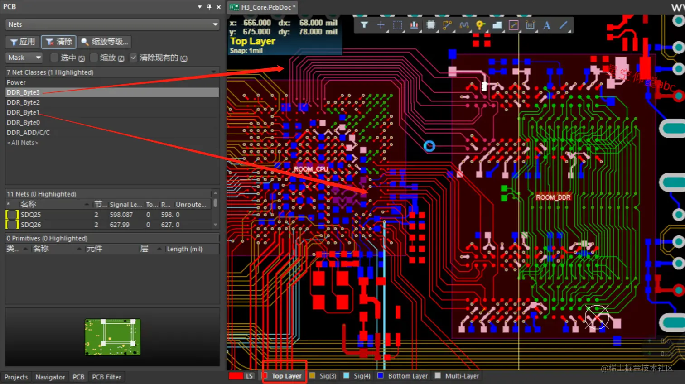Viewport: 685px width, 384px height.
Task: Switch to the Sig(4) layer tab
Action: (x=357, y=376)
